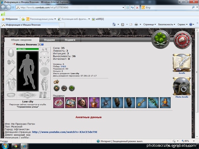Click the blue info icon beside character name
The height and width of the screenshot is (149, 199).
point(42,44)
